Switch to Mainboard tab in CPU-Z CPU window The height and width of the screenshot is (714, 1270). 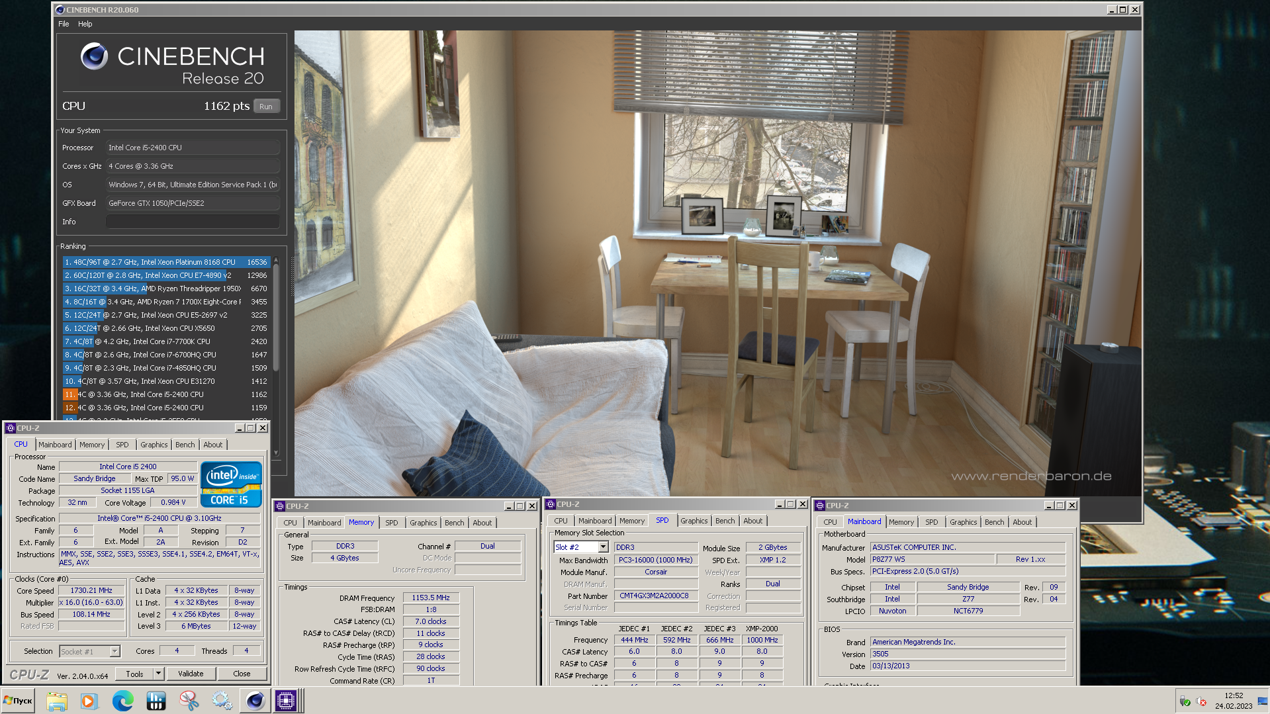(55, 445)
